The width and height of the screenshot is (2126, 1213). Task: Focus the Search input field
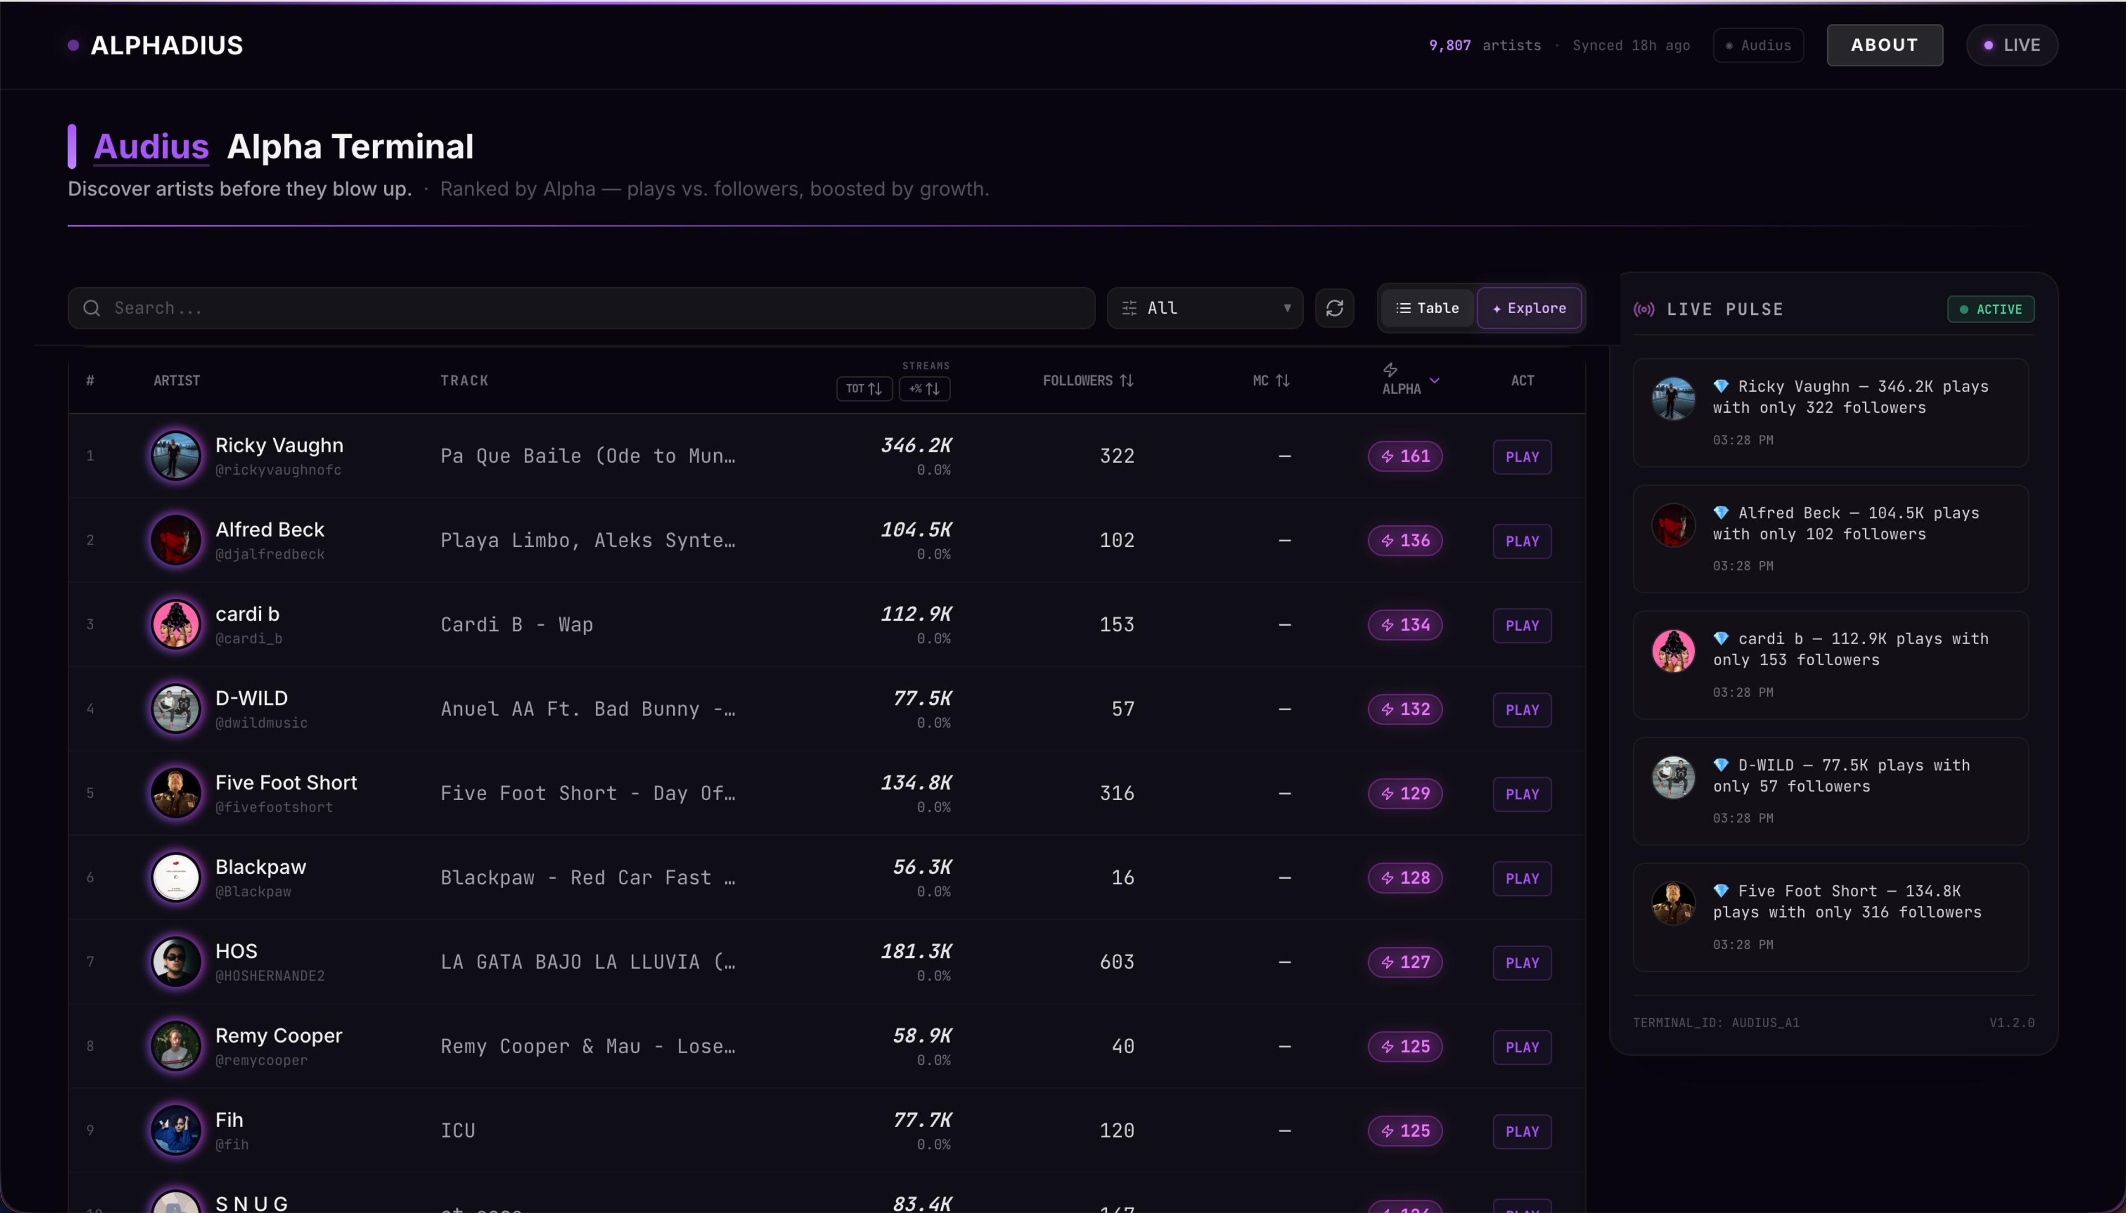point(584,308)
